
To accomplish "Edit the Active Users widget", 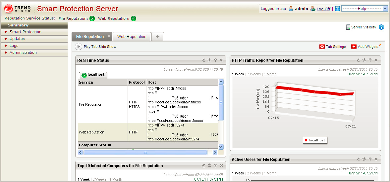I will coord(358,159).
